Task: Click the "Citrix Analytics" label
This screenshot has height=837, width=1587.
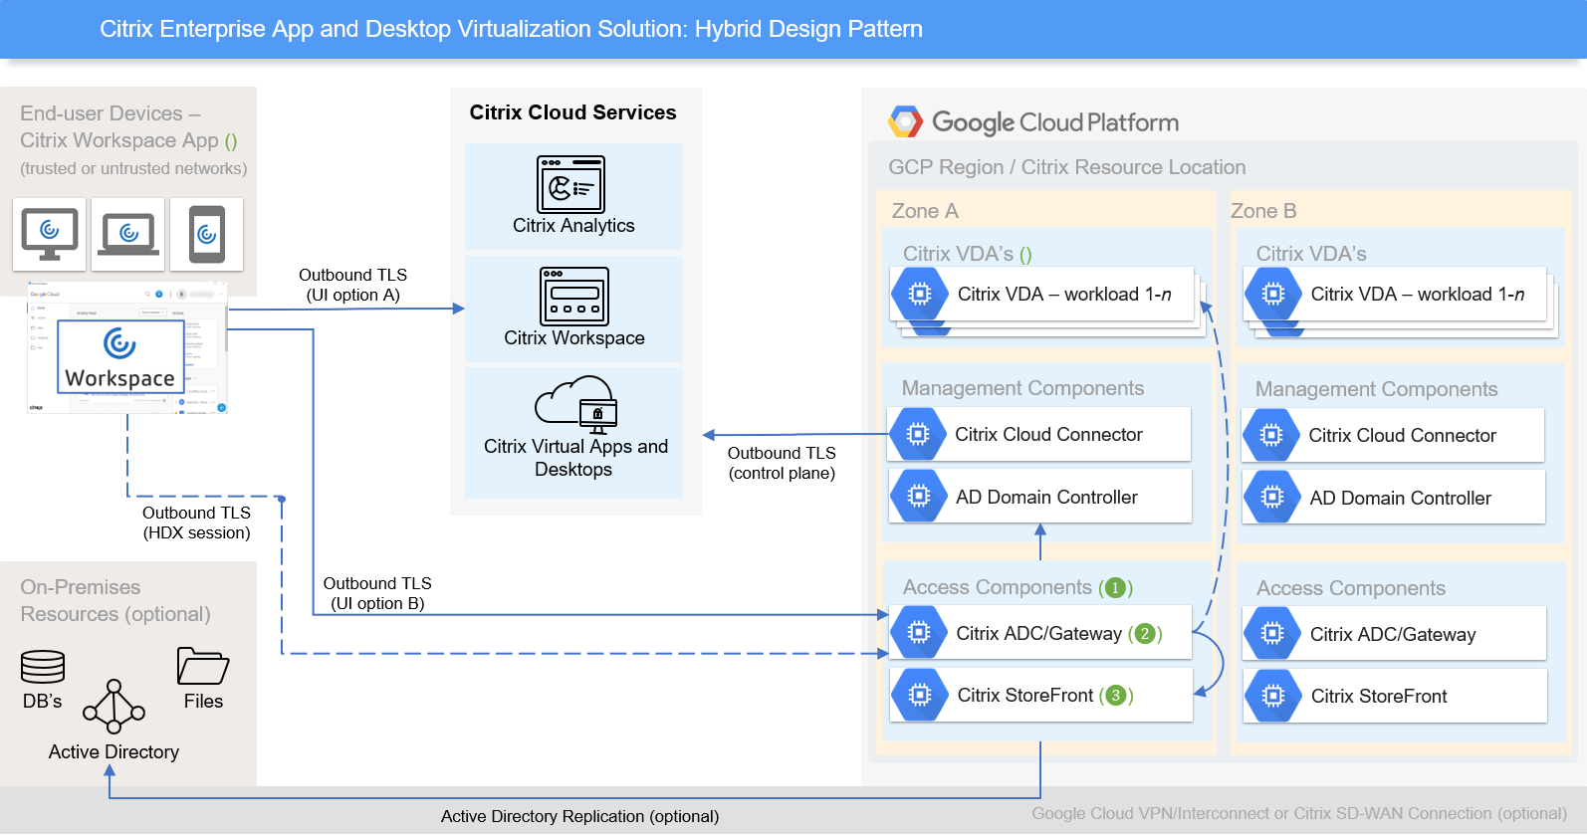Action: 573,226
